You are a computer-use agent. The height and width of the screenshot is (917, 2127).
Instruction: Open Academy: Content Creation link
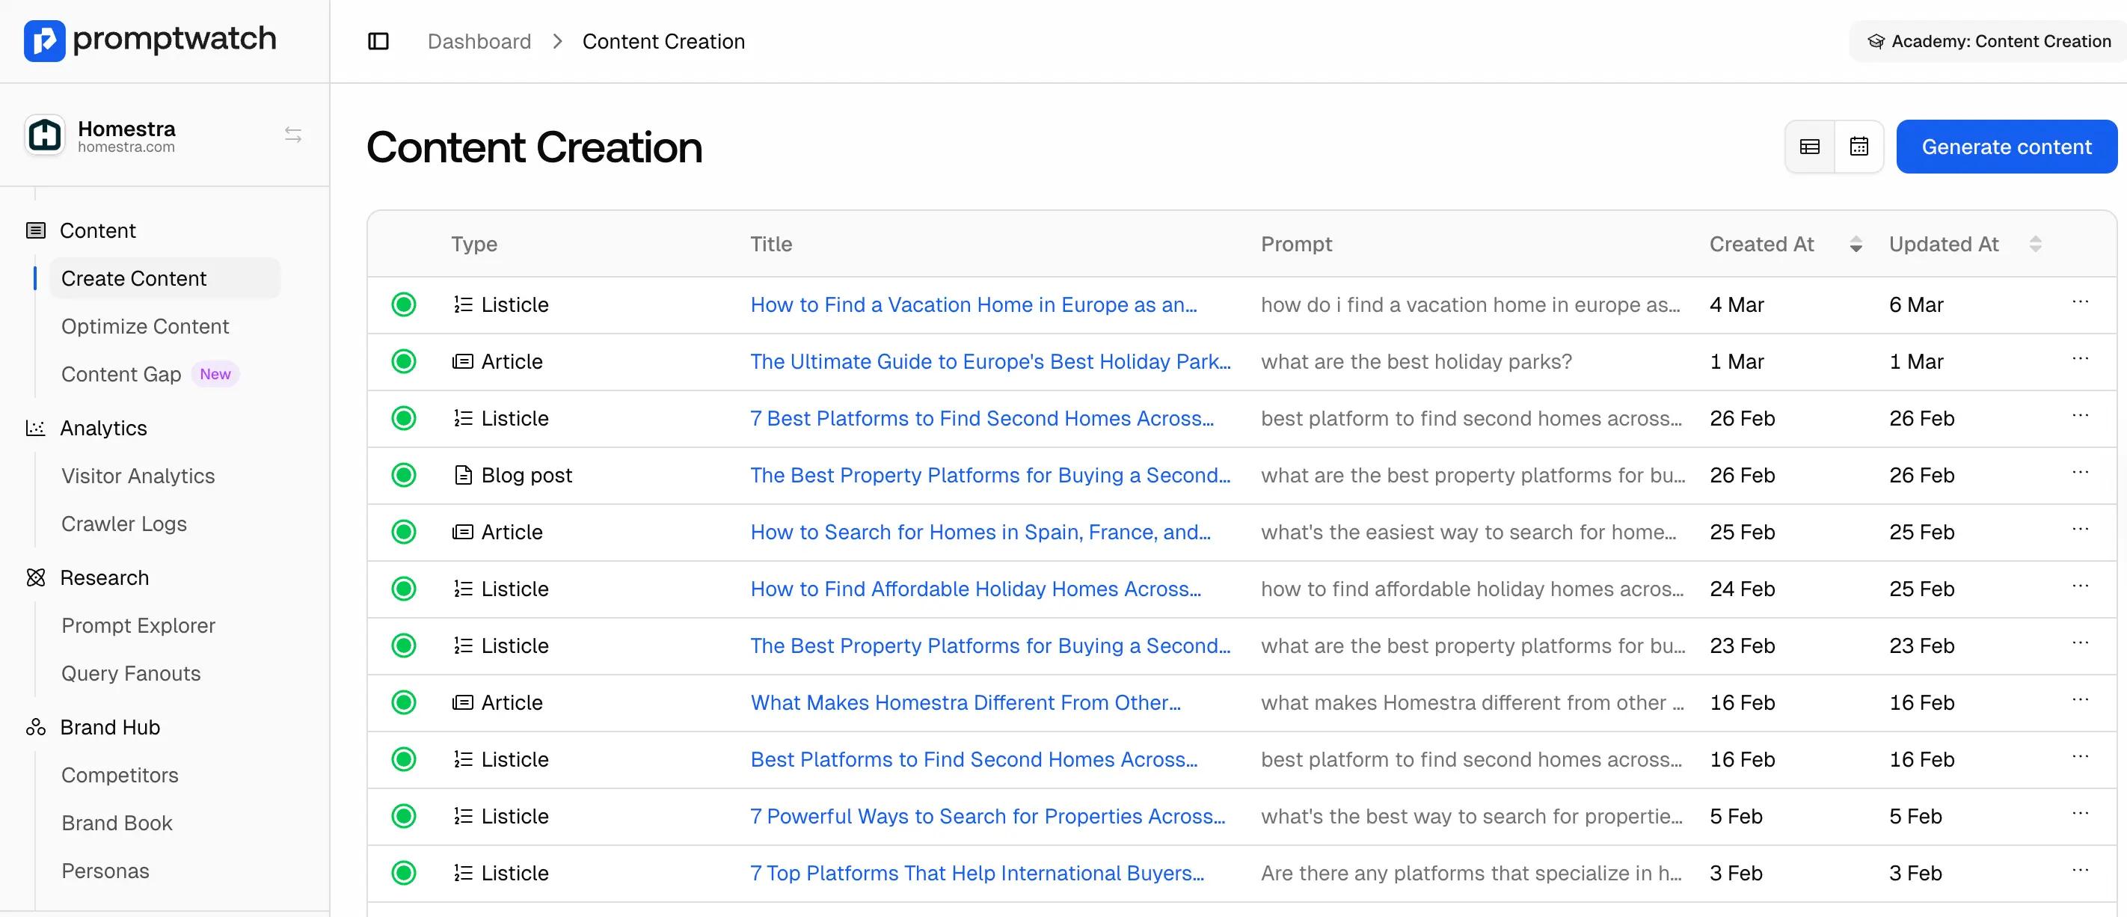coord(1991,41)
